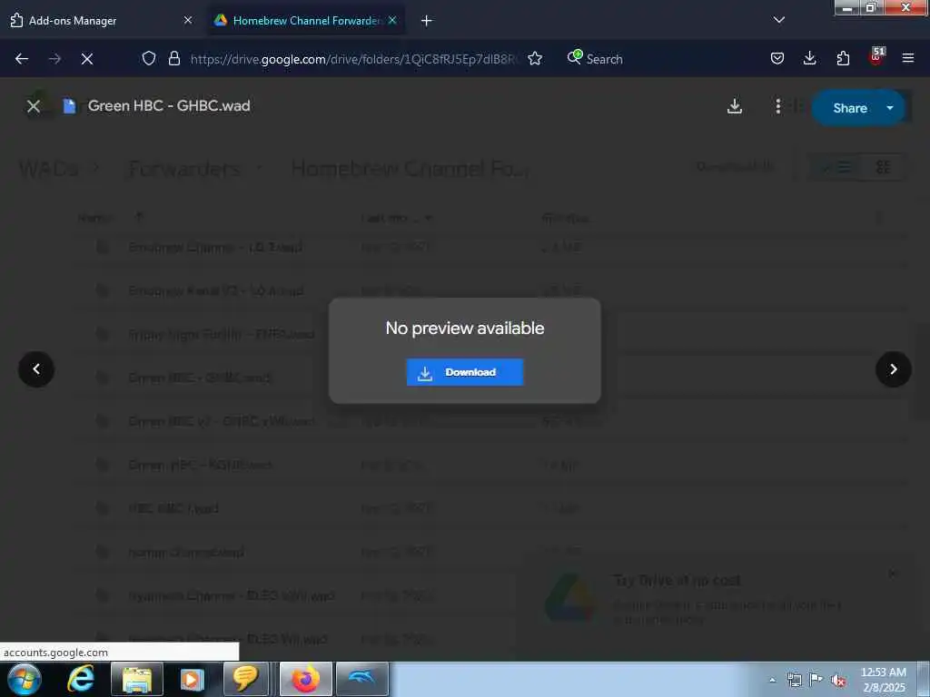Click the muted volume tray icon
This screenshot has width=930, height=697.
[838, 681]
